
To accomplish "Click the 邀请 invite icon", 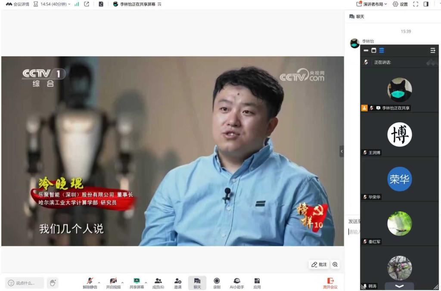I will click(177, 281).
